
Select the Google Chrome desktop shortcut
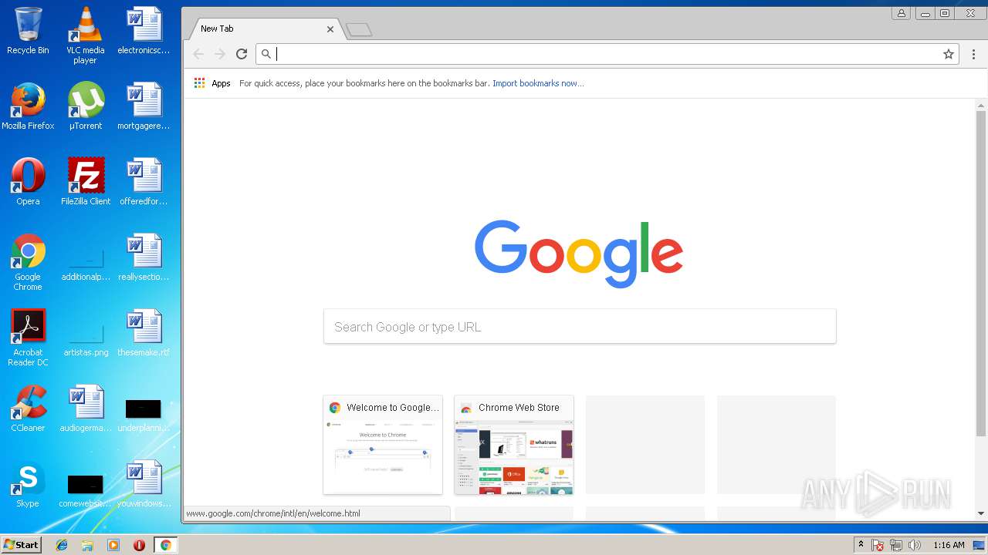click(x=28, y=262)
